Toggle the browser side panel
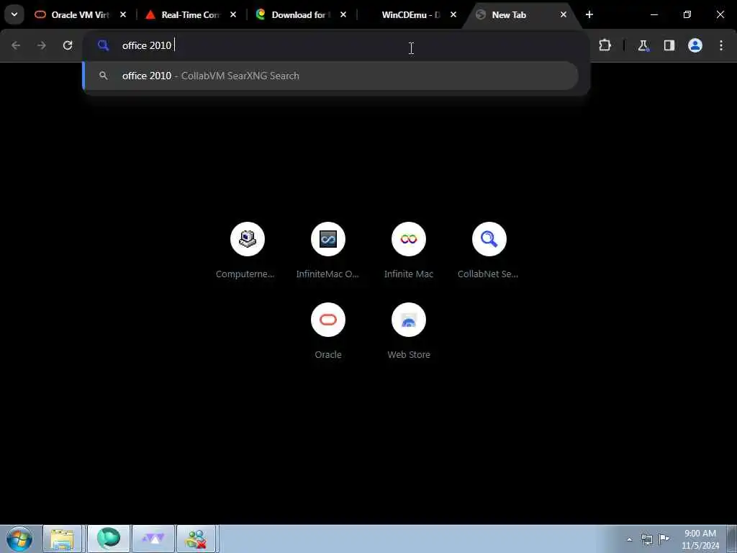737x553 pixels. tap(669, 45)
